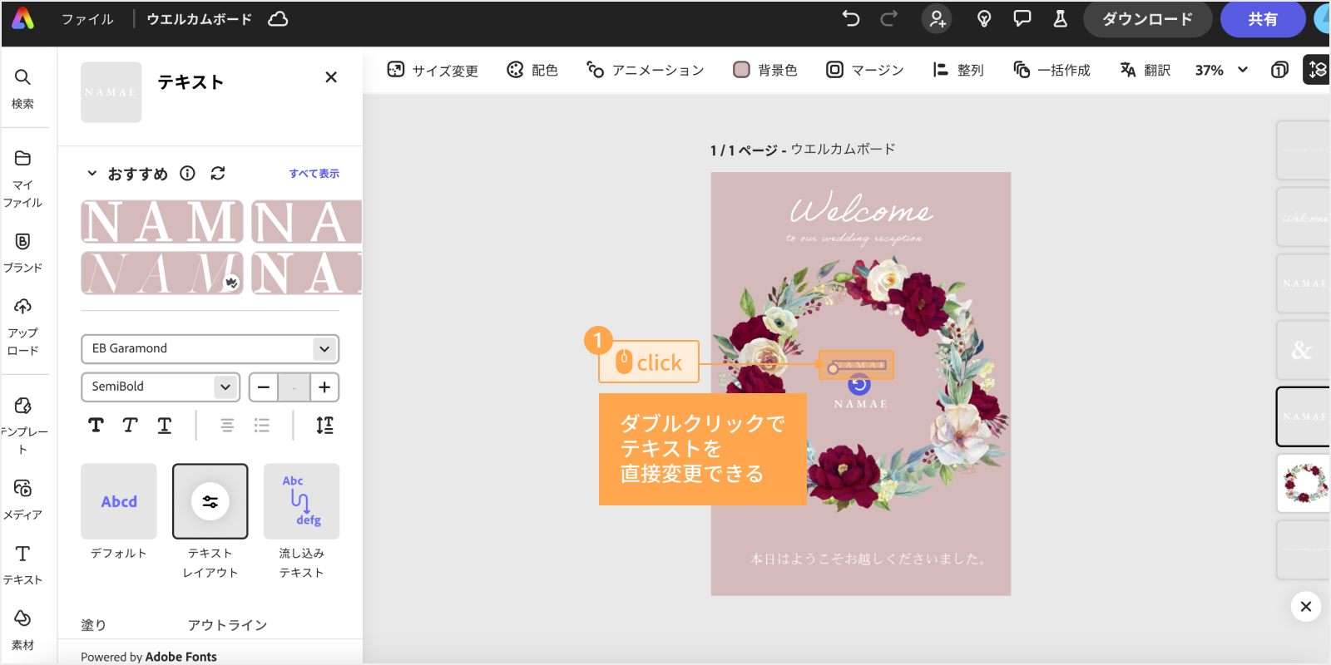Open the アップロード sidebar panel

(22, 328)
